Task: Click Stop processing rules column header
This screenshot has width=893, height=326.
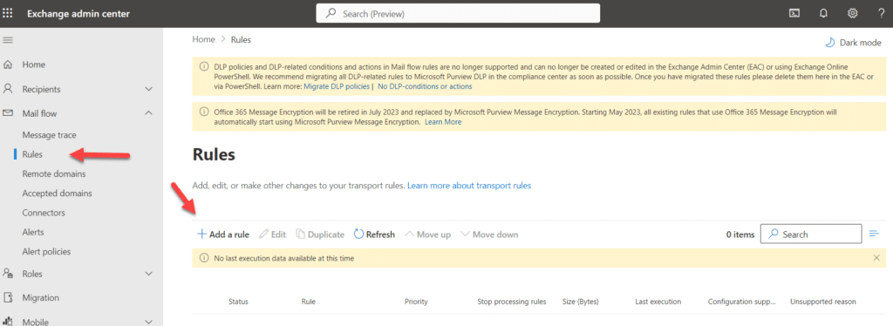Action: click(511, 302)
